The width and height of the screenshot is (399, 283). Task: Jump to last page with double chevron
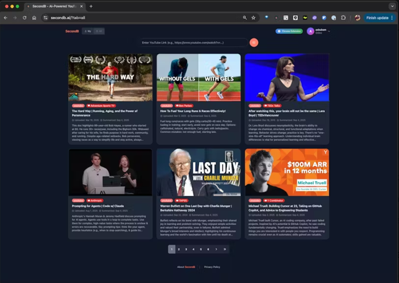224,249
